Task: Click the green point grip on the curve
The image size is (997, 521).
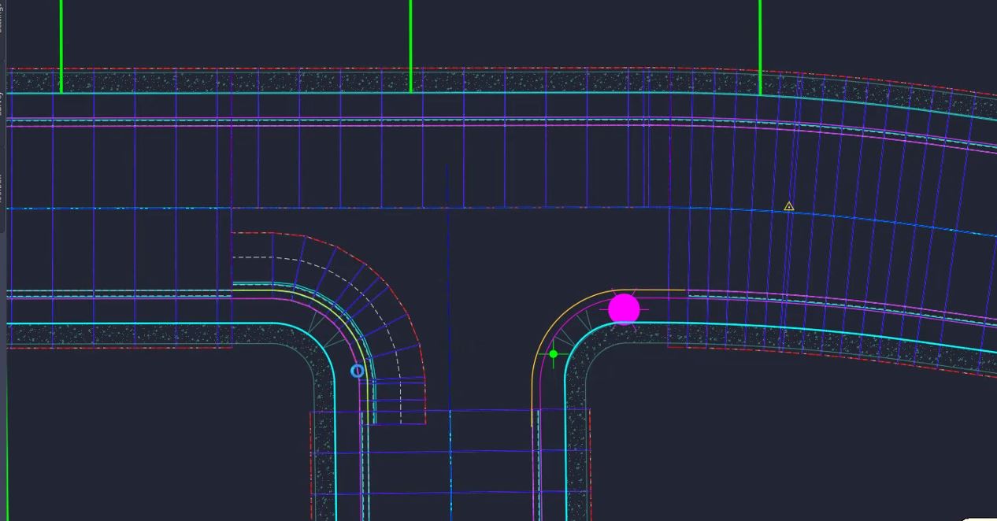Action: point(554,353)
